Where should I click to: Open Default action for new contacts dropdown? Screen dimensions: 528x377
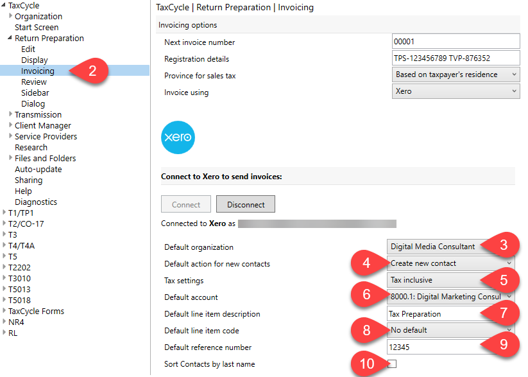click(x=450, y=263)
